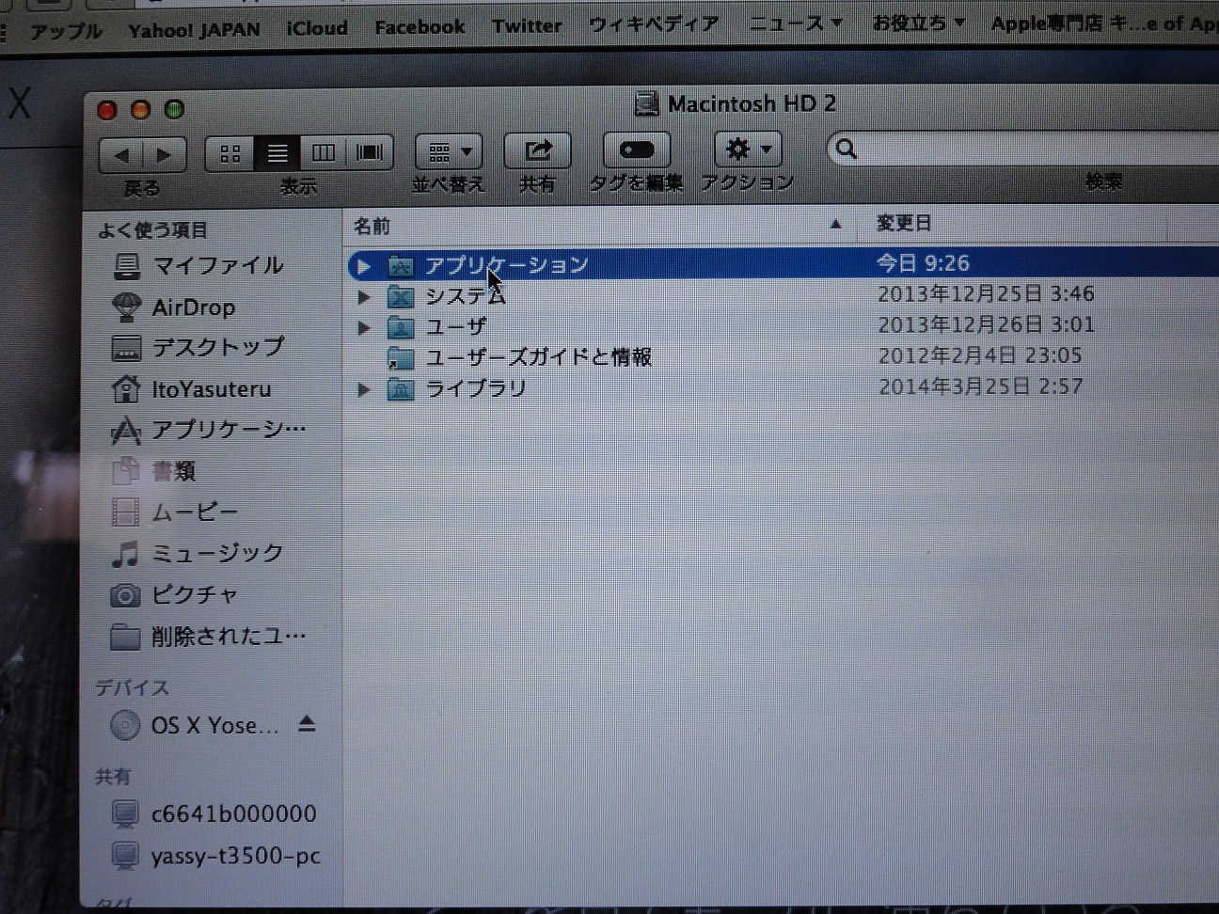The width and height of the screenshot is (1219, 914).
Task: Click the date 2012年2月4日 23:05
Action: (x=980, y=355)
